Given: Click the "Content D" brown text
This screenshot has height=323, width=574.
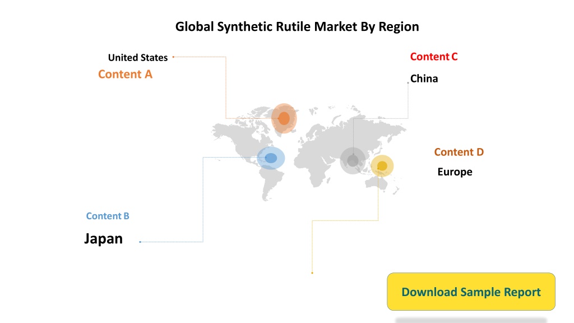Looking at the screenshot, I should tap(459, 152).
